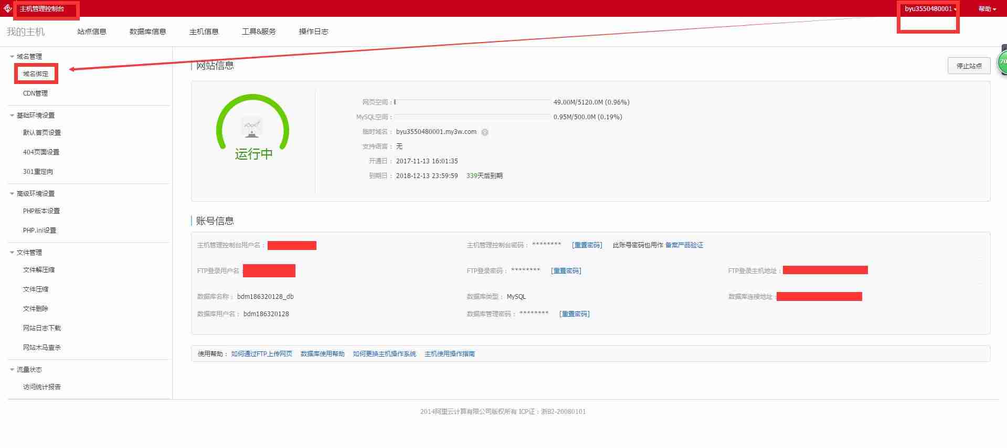The width and height of the screenshot is (1007, 448).
Task: Click the console logo icon at top left
Action: coord(7,8)
